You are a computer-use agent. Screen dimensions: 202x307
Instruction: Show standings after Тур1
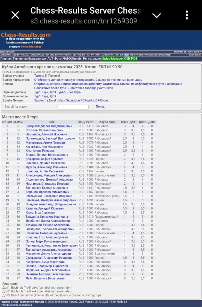point(37,96)
